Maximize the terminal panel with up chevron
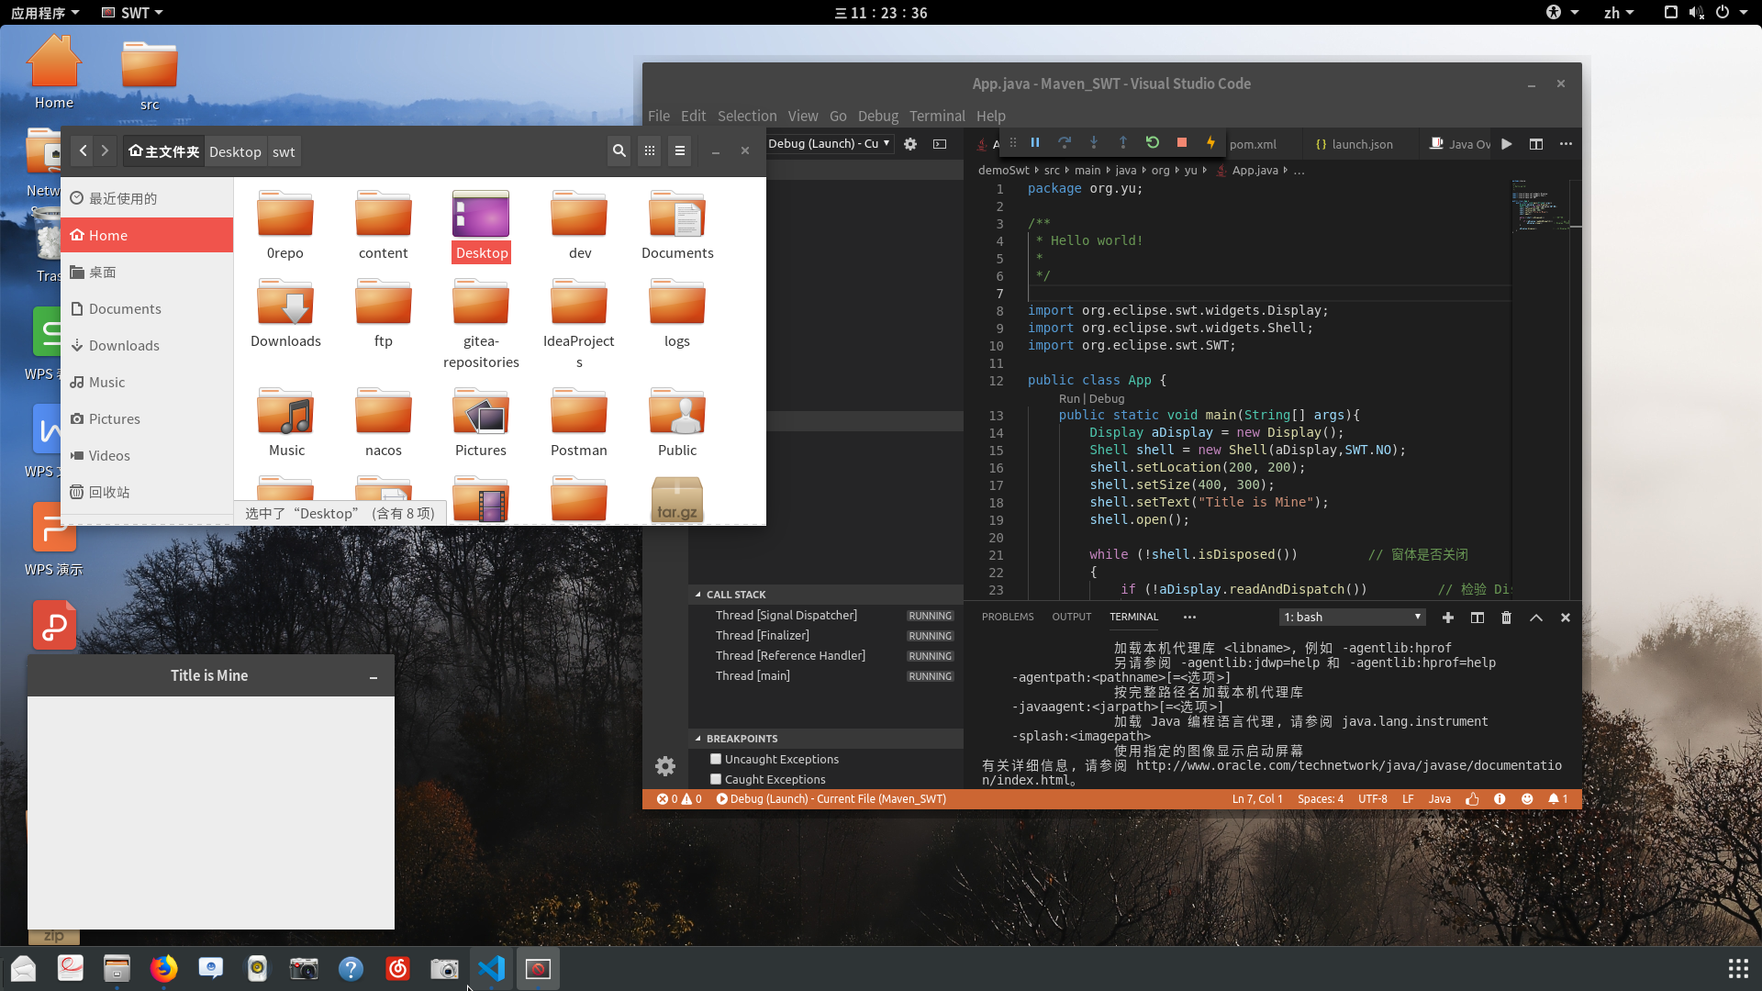 (x=1536, y=618)
